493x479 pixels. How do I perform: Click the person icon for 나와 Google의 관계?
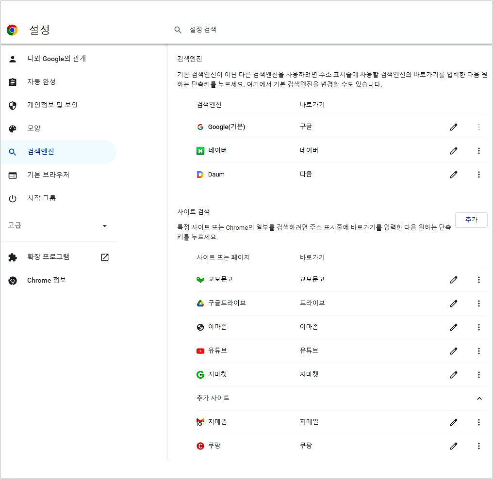pos(13,59)
